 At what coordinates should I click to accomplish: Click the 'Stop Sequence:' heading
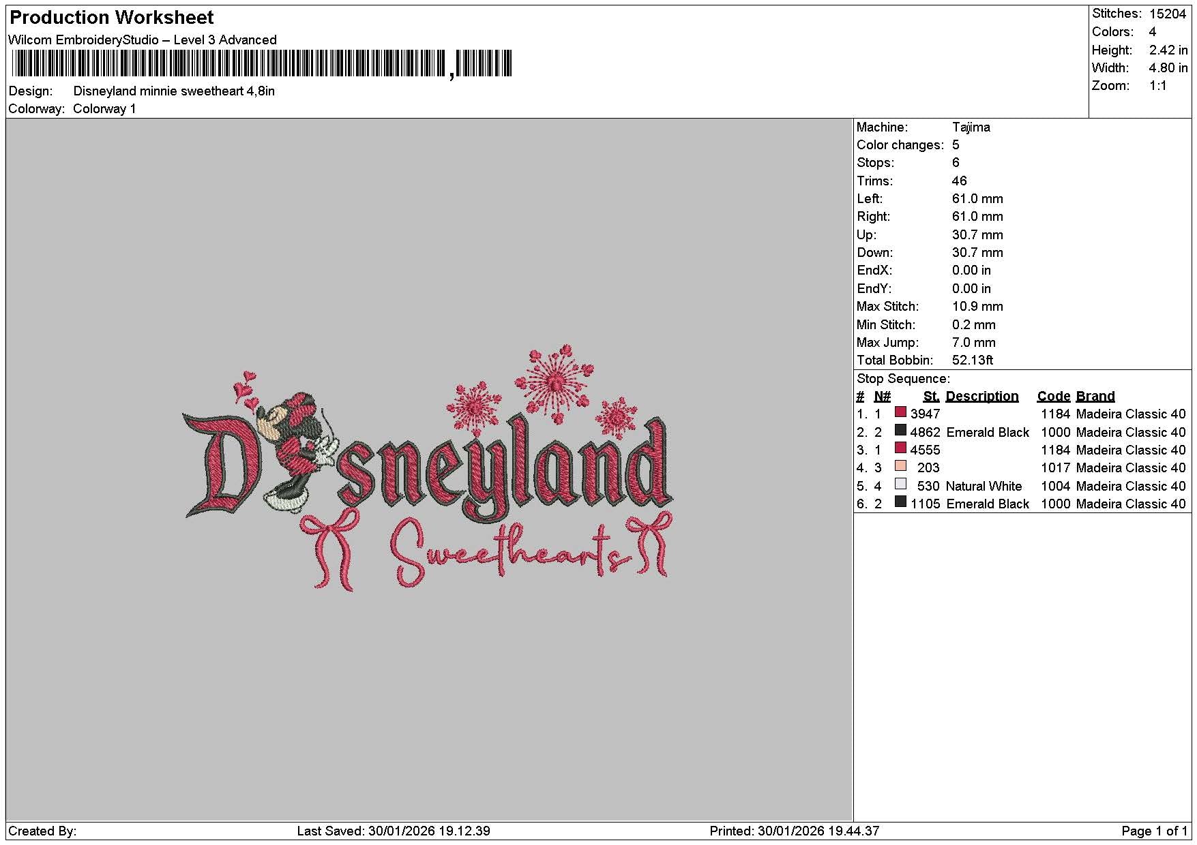(x=903, y=379)
